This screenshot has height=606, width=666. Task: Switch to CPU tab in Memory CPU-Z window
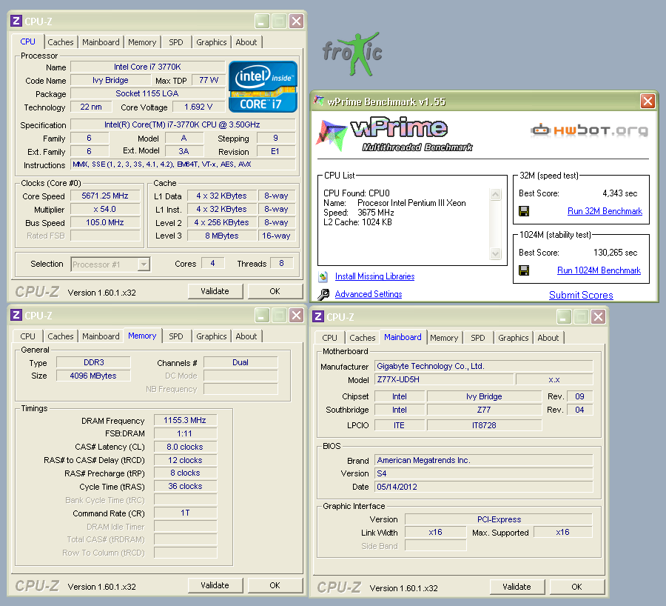tap(27, 336)
